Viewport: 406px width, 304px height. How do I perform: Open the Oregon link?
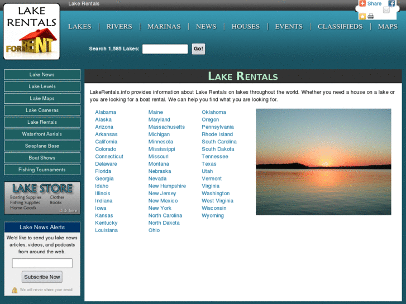pos(210,119)
